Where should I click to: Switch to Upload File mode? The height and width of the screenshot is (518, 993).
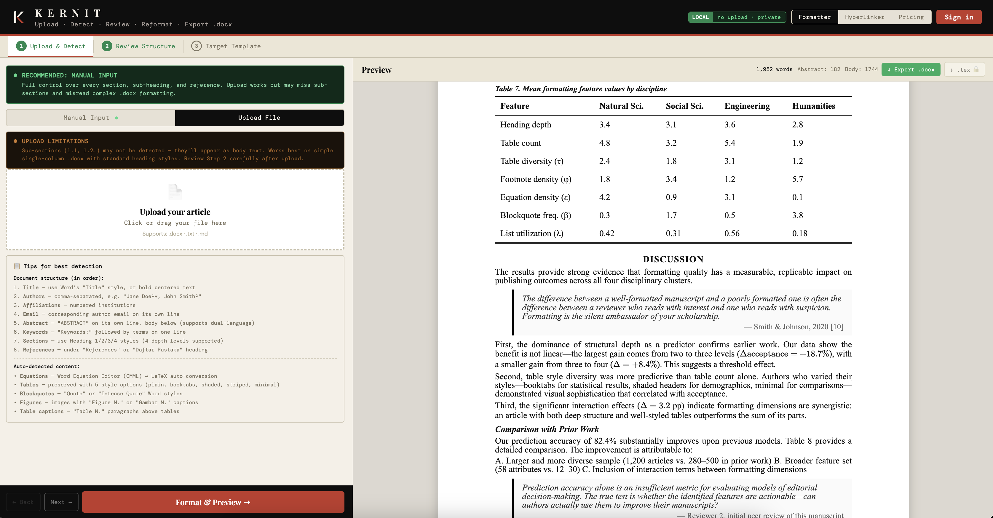click(x=259, y=118)
